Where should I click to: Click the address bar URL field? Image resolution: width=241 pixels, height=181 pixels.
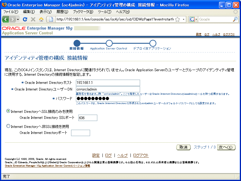pyautogui.click(x=115, y=19)
